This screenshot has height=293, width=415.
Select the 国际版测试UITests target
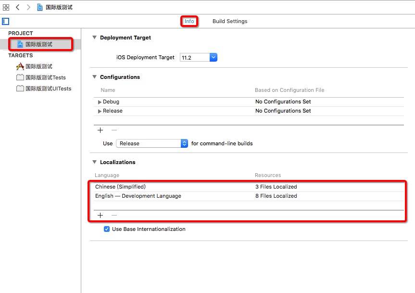point(44,89)
